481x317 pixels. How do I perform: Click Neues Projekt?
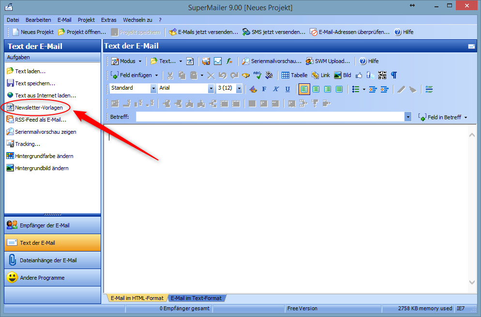pos(33,32)
